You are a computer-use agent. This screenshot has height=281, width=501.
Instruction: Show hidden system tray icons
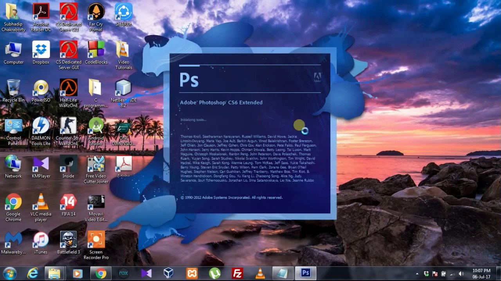417,274
